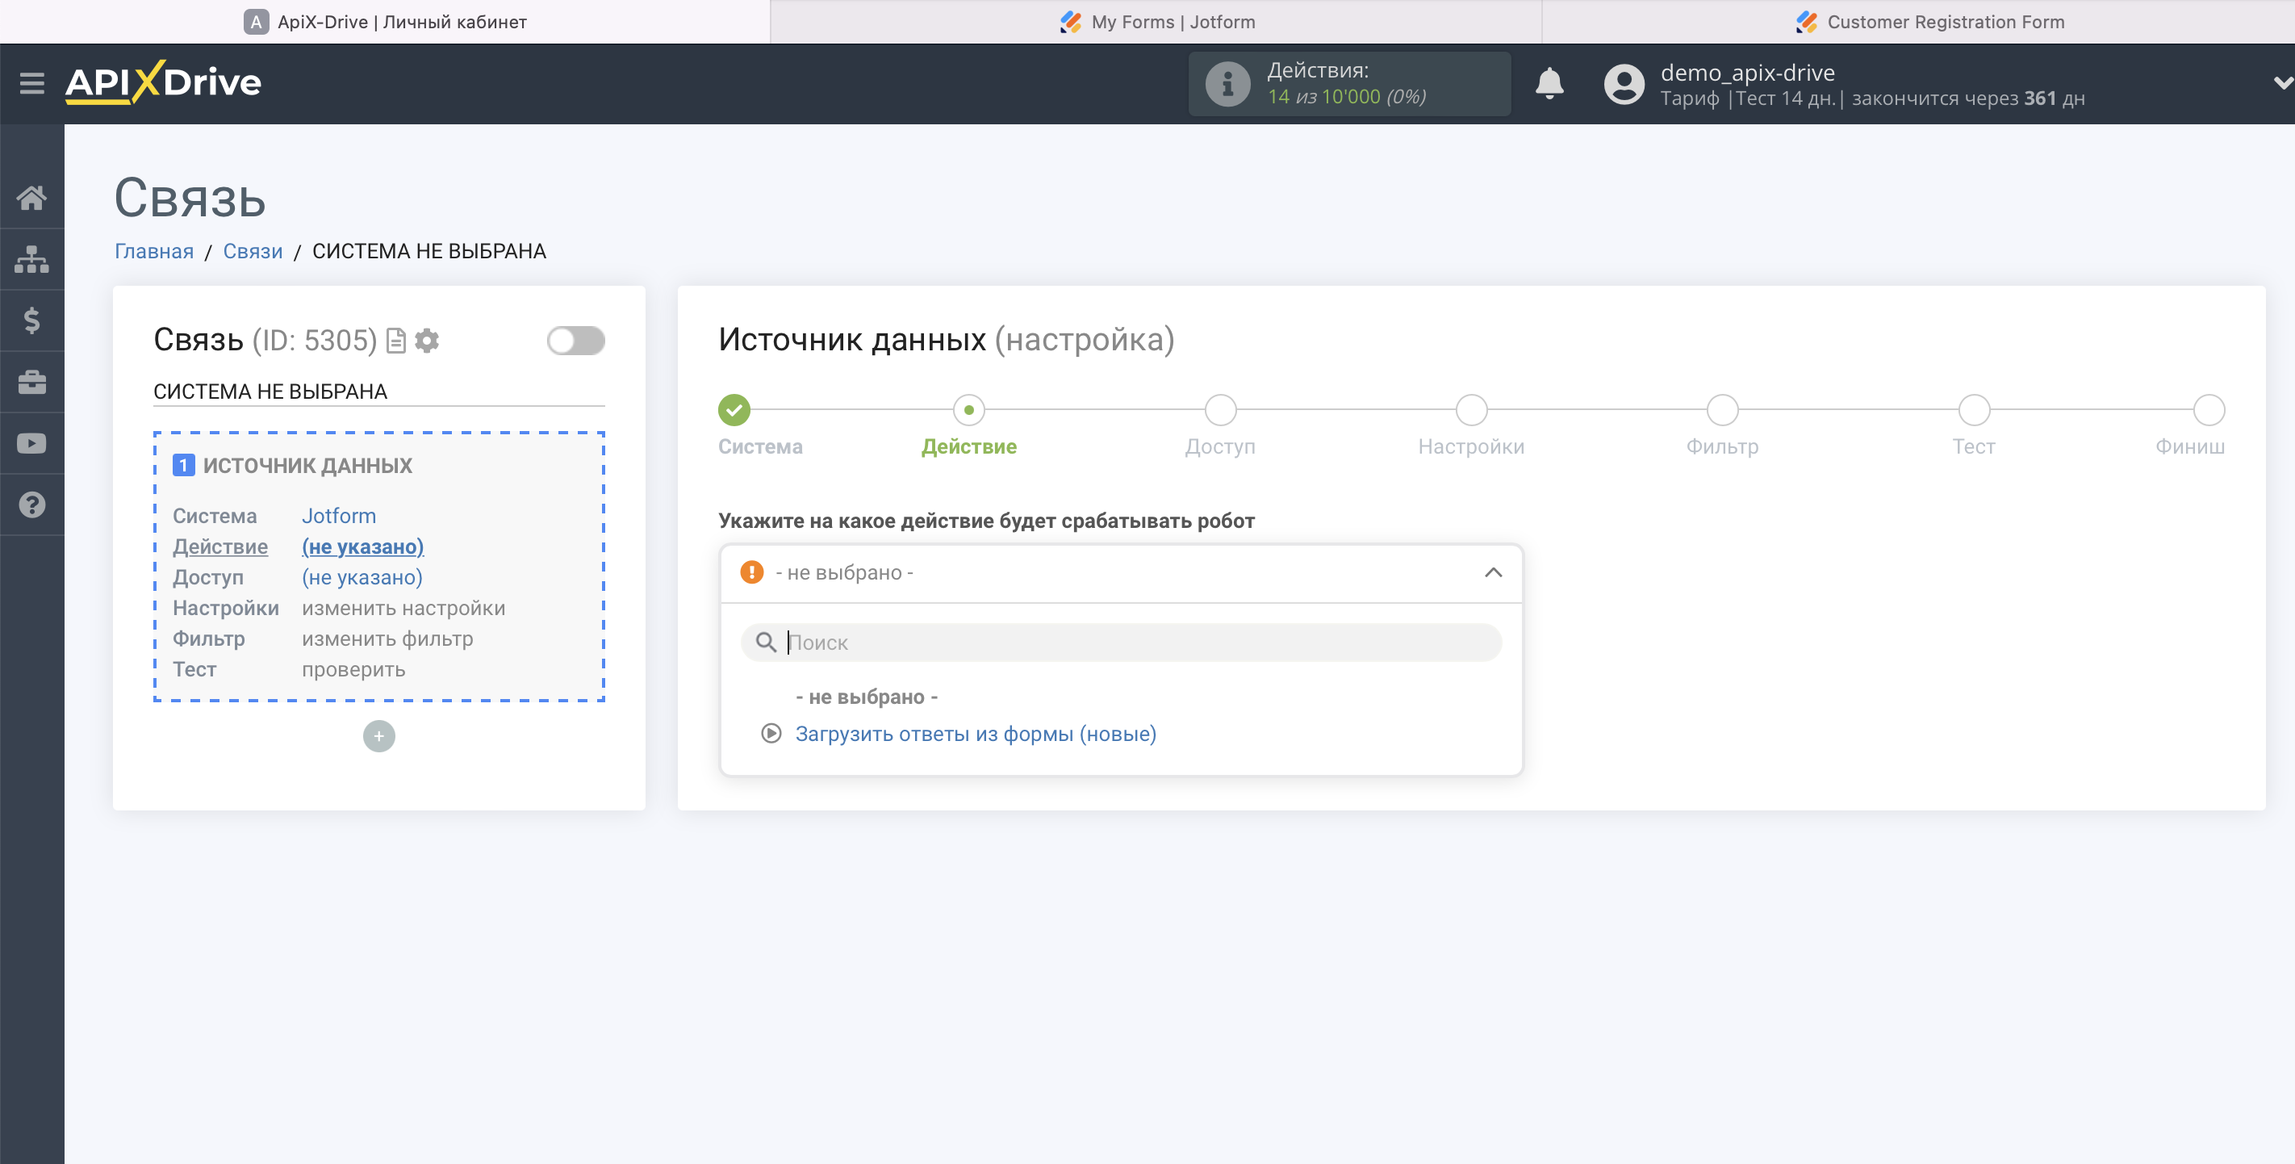Click изменить настройки link
2295x1164 pixels.
(x=403, y=608)
